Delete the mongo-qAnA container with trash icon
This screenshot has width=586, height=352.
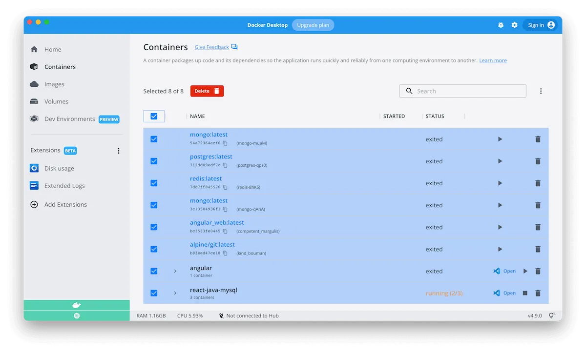coord(538,205)
